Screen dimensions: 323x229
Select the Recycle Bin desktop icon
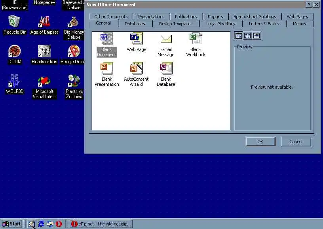[15, 25]
